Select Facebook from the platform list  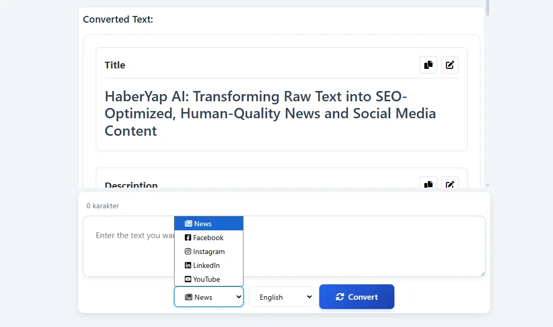(209, 238)
